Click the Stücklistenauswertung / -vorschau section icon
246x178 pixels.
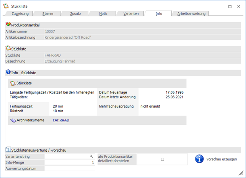(x=8, y=150)
